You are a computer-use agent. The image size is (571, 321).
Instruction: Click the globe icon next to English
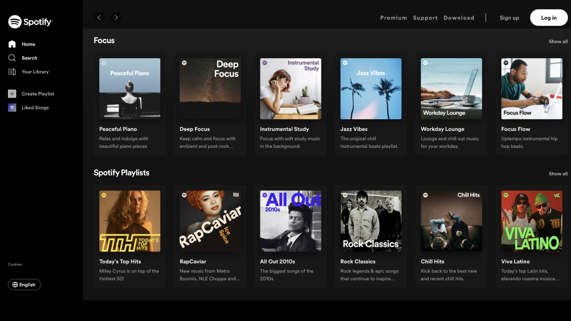[x=15, y=285]
